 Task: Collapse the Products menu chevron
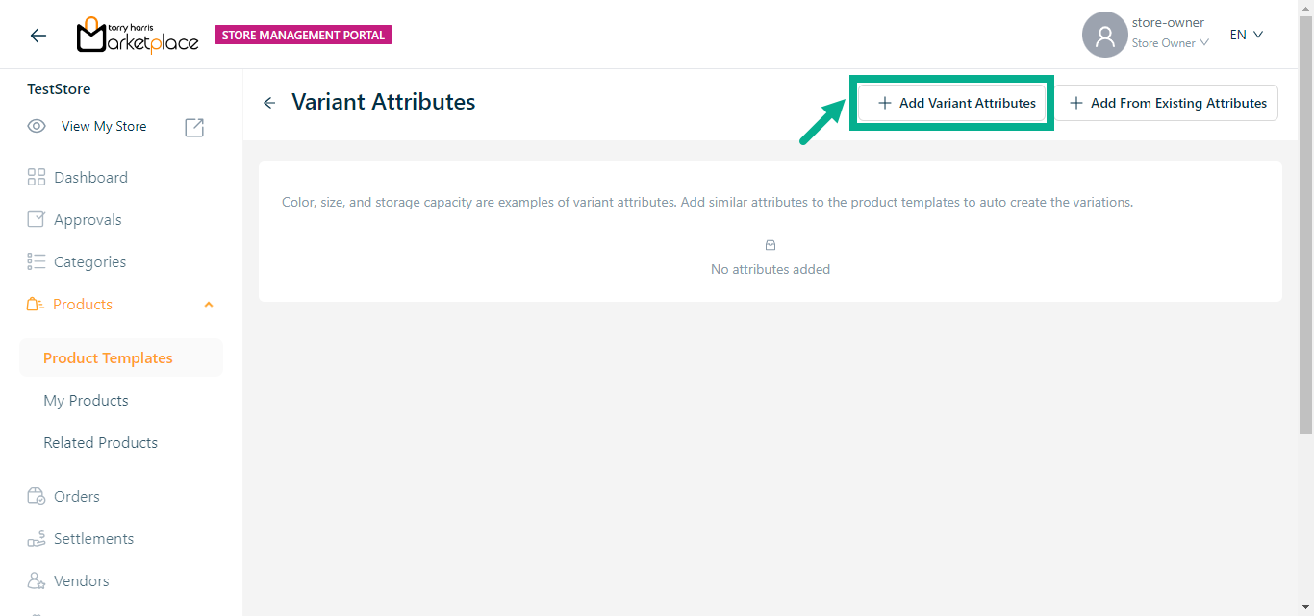[209, 305]
